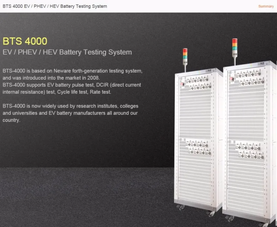
Task: Click the page title in the top bar
Action: pyautogui.click(x=55, y=6)
